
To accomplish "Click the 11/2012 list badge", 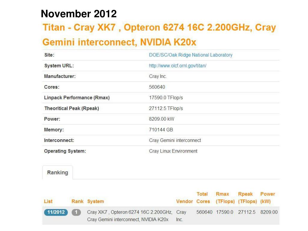I will [56, 212].
